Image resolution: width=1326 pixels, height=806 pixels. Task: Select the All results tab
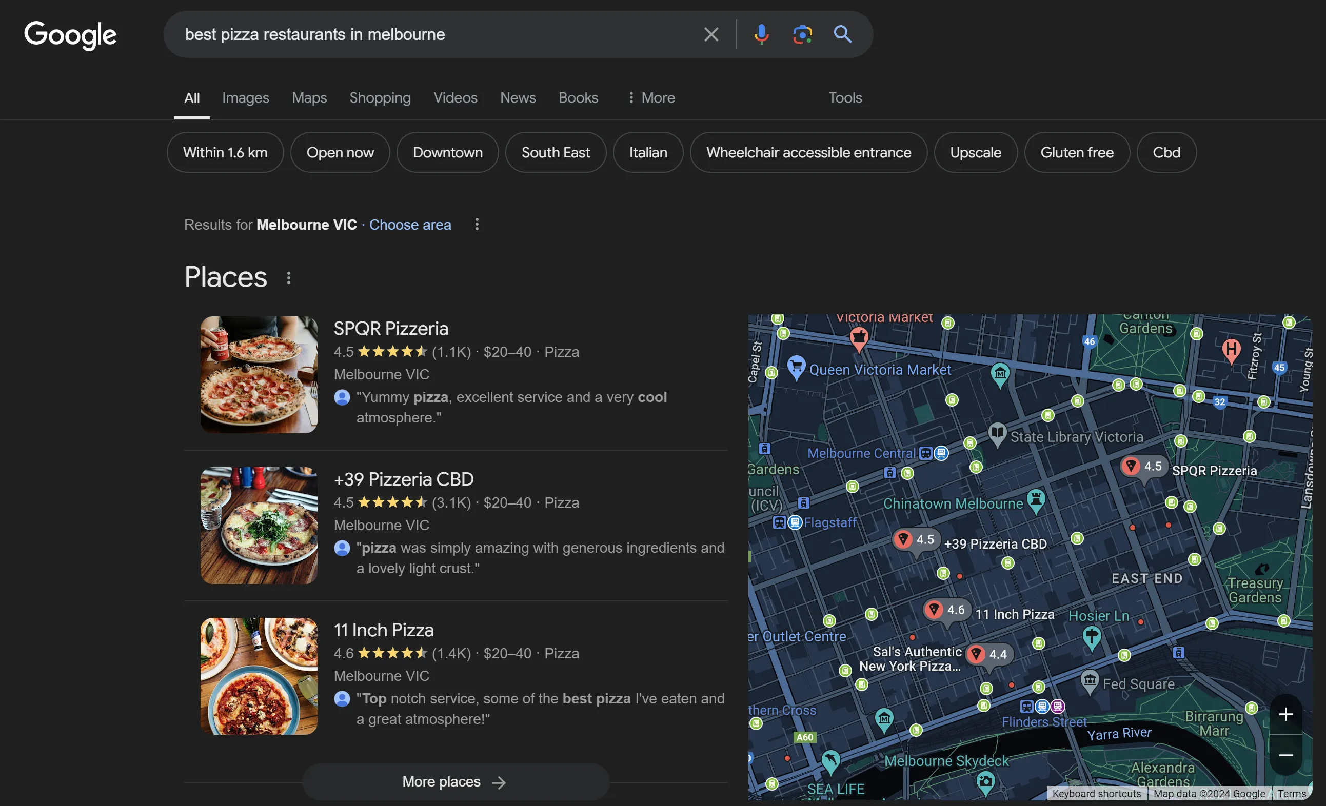pyautogui.click(x=191, y=98)
